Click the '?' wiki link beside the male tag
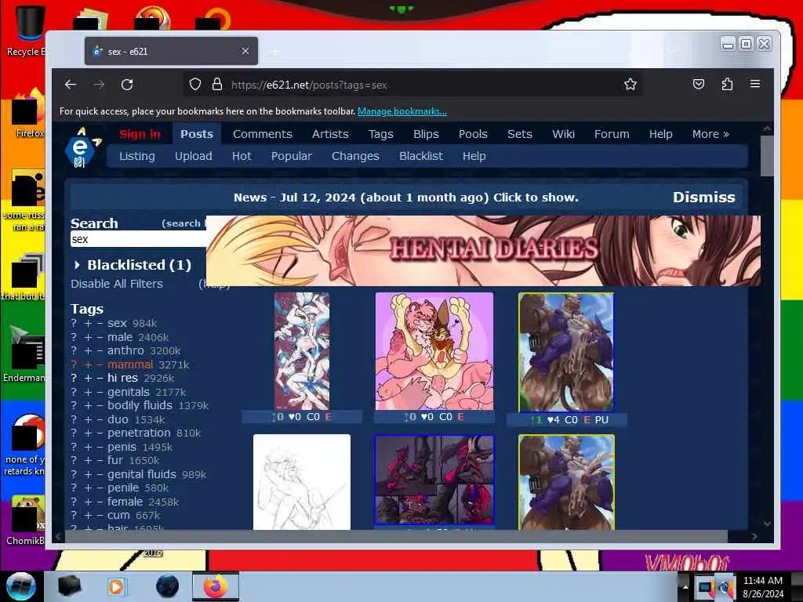Image resolution: width=803 pixels, height=602 pixels. pos(74,337)
